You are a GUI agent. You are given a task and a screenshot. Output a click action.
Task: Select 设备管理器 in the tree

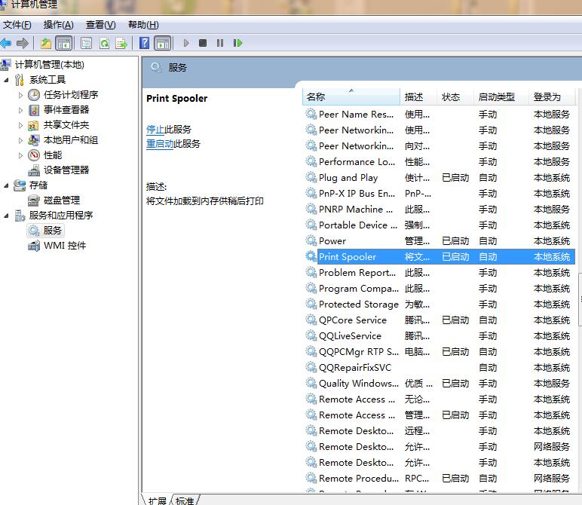[x=66, y=170]
